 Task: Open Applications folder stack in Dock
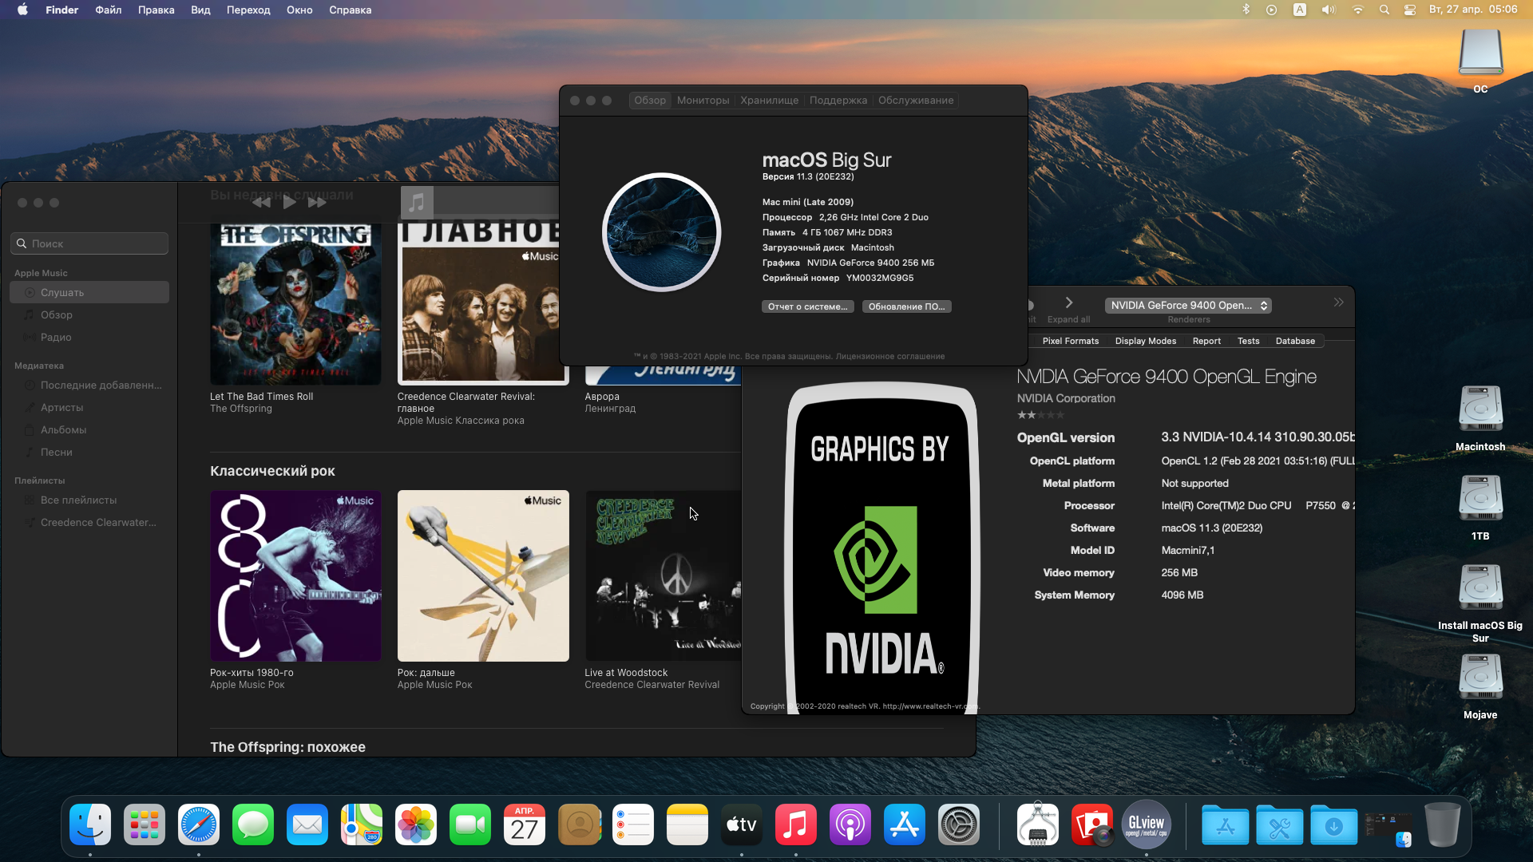pyautogui.click(x=1226, y=824)
